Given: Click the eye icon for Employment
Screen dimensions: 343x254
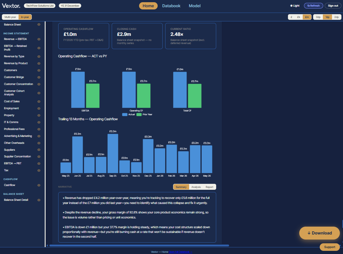Looking at the screenshot, I should tap(39, 109).
